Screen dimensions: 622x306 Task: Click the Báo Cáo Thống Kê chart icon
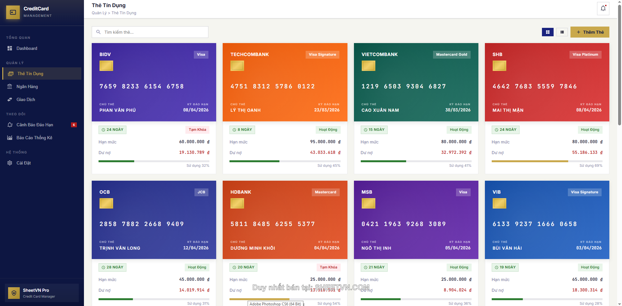click(x=10, y=138)
